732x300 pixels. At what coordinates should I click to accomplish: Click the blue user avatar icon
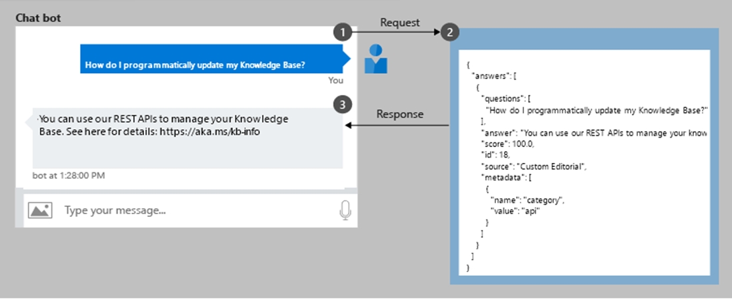[375, 59]
